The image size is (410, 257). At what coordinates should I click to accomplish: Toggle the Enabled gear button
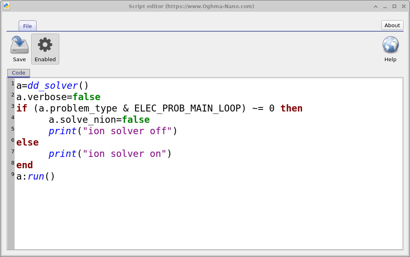(45, 49)
